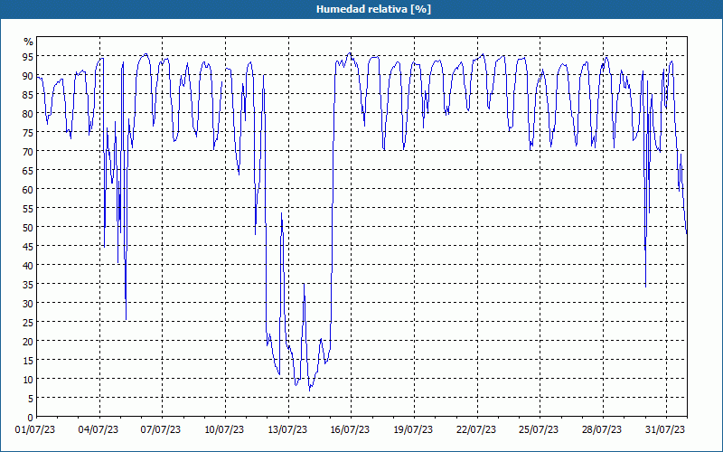The height and width of the screenshot is (452, 723).
Task: Click the 31/07/23 date label
Action: click(x=665, y=429)
